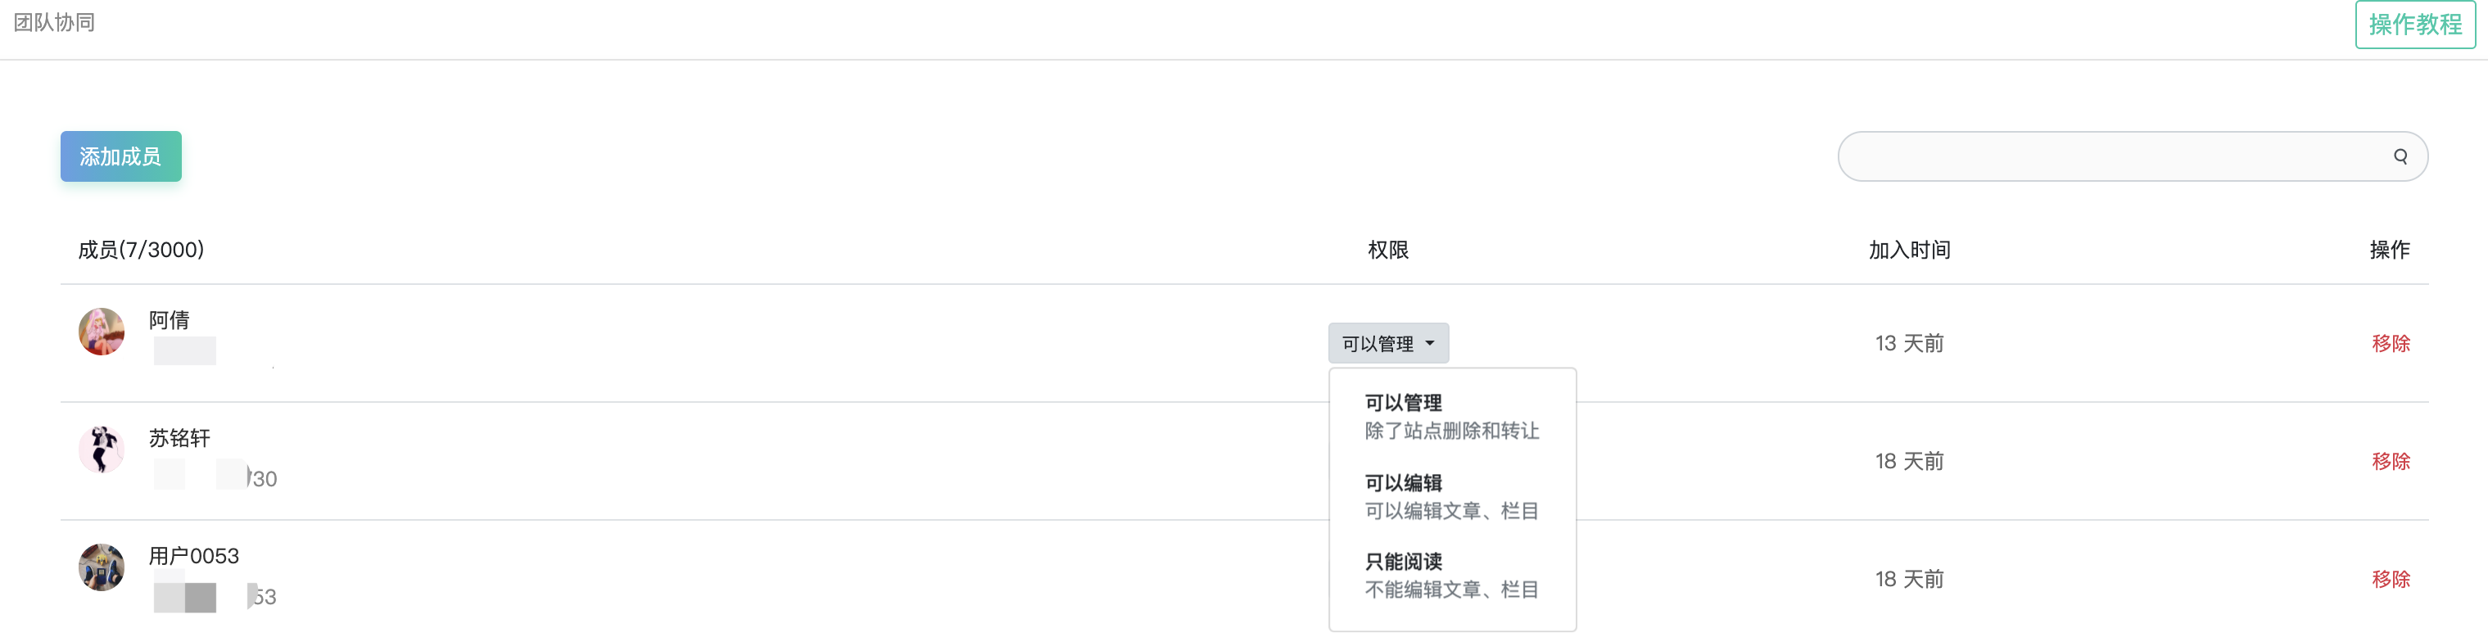Image resolution: width=2488 pixels, height=637 pixels.
Task: Click 阿倩's profile avatar
Action: pyautogui.click(x=101, y=331)
